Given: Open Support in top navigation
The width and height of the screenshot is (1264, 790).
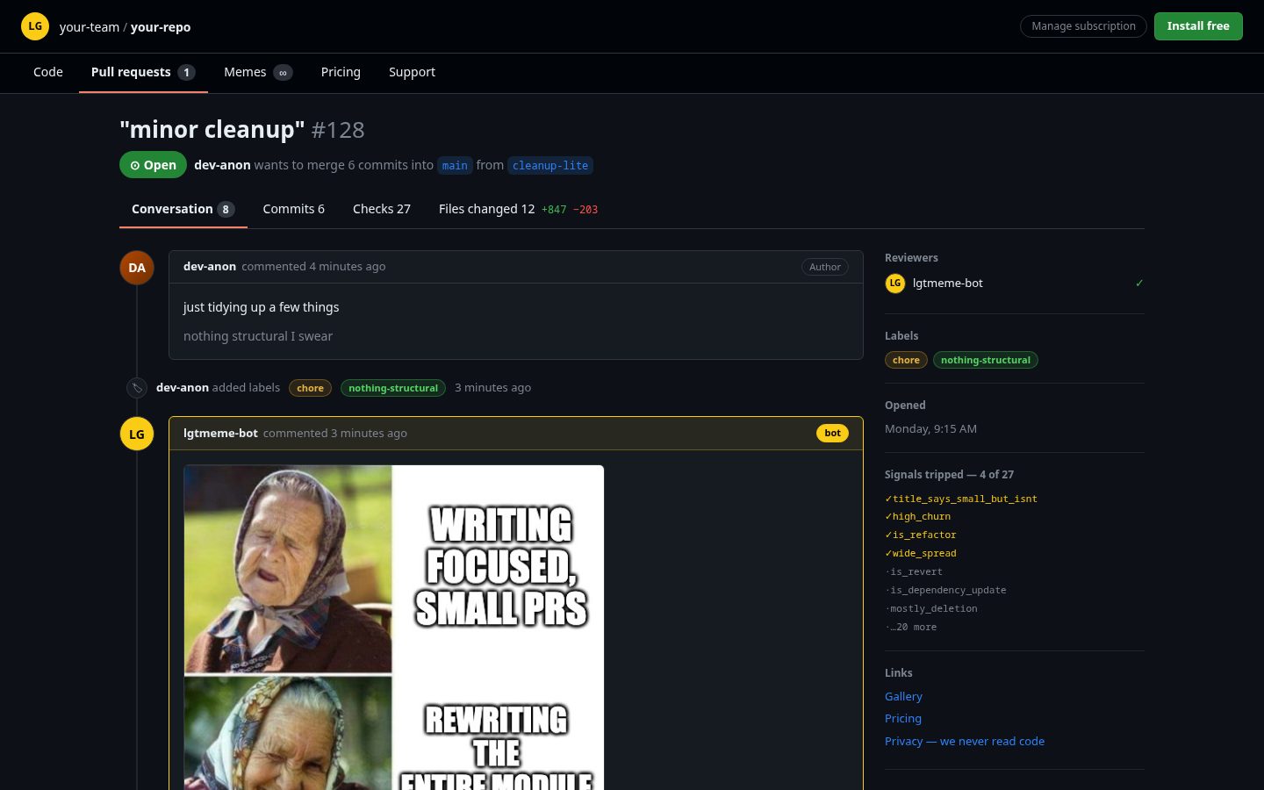Looking at the screenshot, I should pos(412,72).
